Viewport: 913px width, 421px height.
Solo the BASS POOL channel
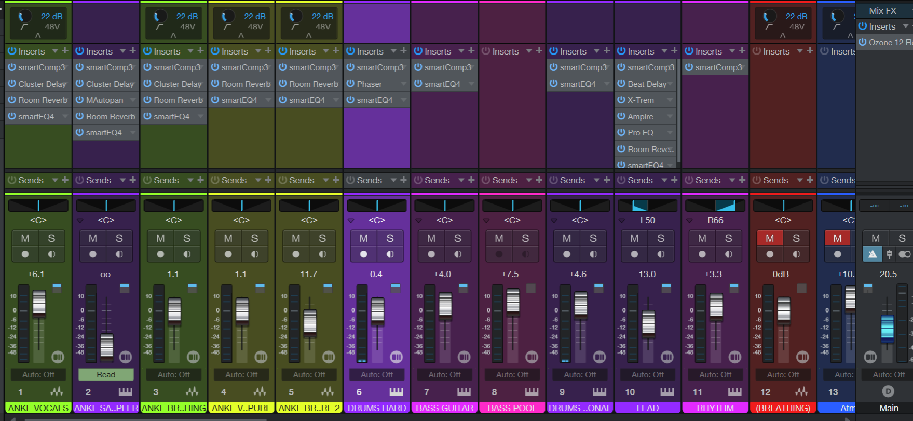525,238
